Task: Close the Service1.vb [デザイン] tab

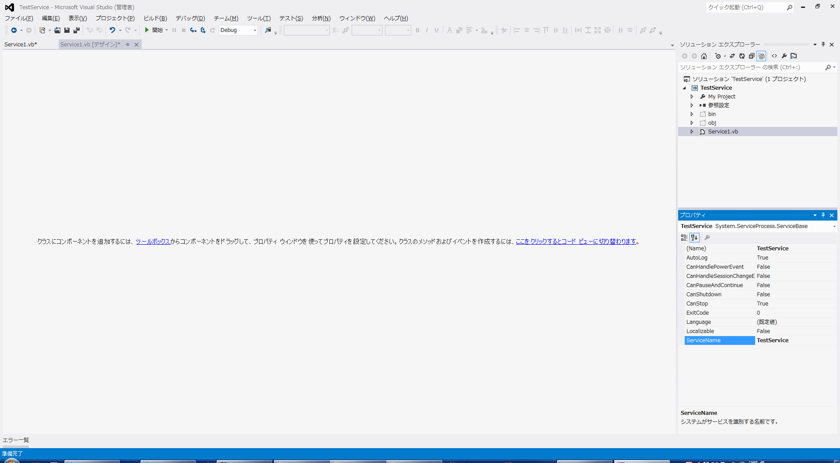Action: click(136, 45)
